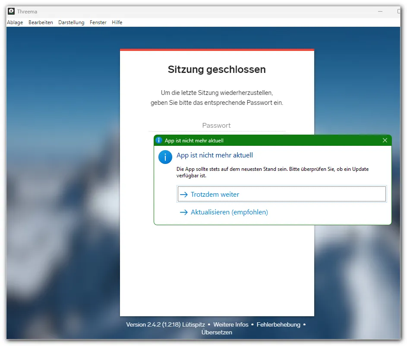
Task: Click the small info icon in dialog title bar
Action: pos(159,140)
